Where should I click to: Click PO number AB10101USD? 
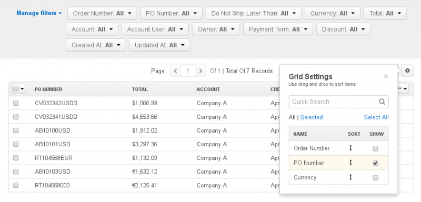53,144
